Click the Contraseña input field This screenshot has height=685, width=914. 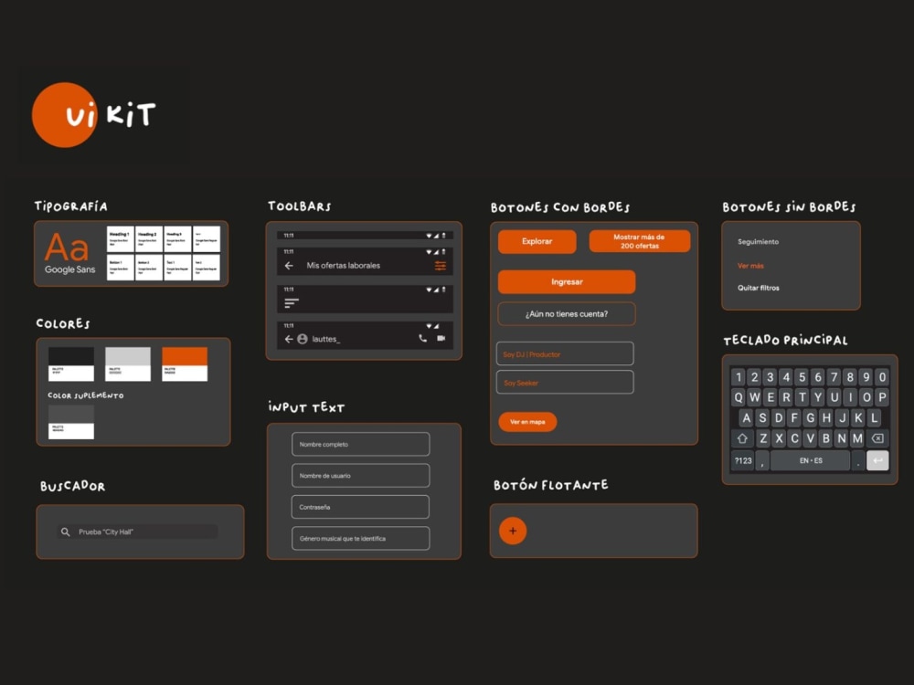click(x=360, y=507)
